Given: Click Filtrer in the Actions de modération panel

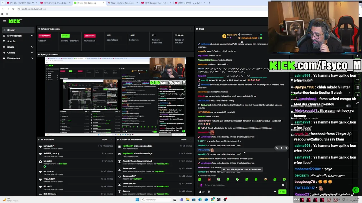Looking at the screenshot, I should click(184, 140).
